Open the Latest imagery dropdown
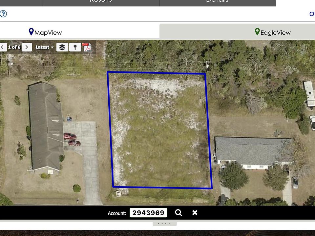Screen dimensions: 315x236 (44, 47)
